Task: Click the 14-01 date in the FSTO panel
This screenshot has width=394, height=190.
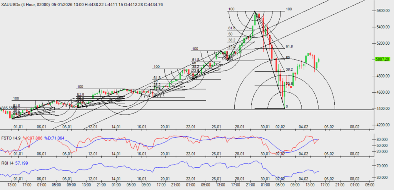Action: (116, 153)
